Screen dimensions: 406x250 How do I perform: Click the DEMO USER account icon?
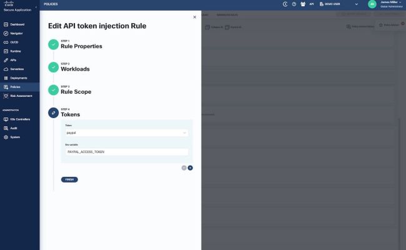pos(322,4)
